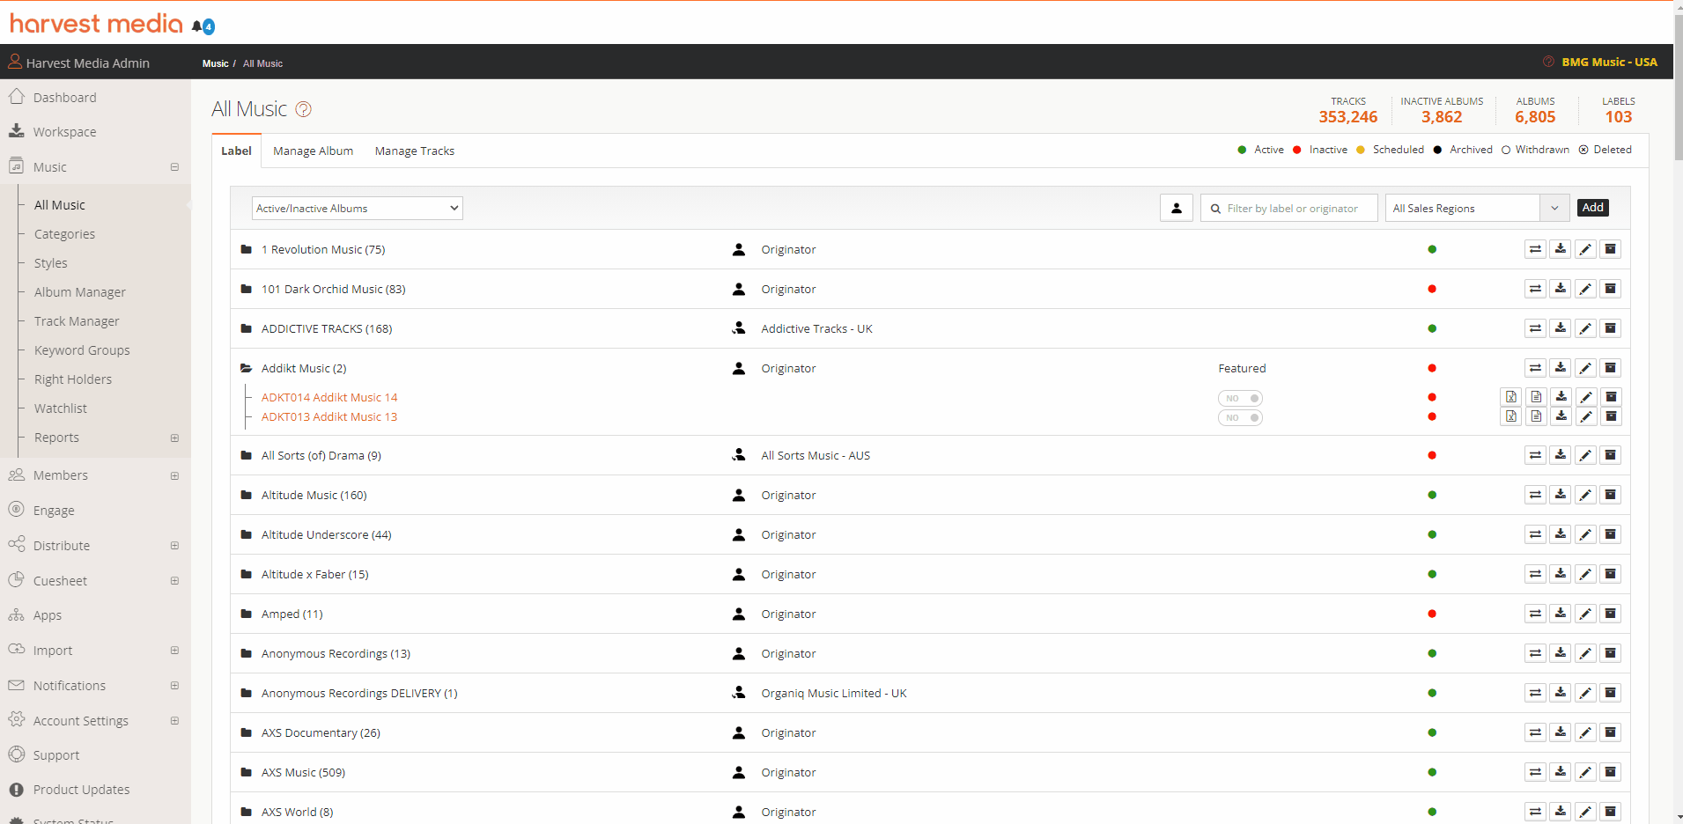Viewport: 1683px width, 824px height.
Task: Expand the Cuesheet sidebar section
Action: [x=174, y=581]
